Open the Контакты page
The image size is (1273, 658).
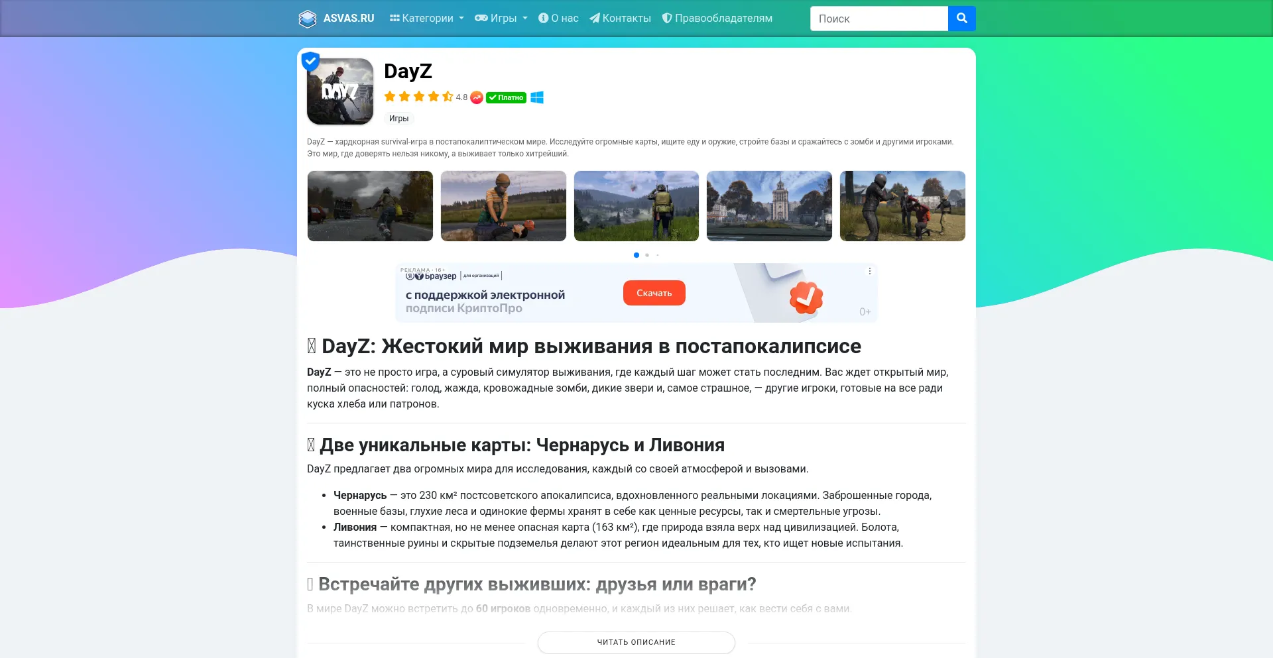click(620, 19)
